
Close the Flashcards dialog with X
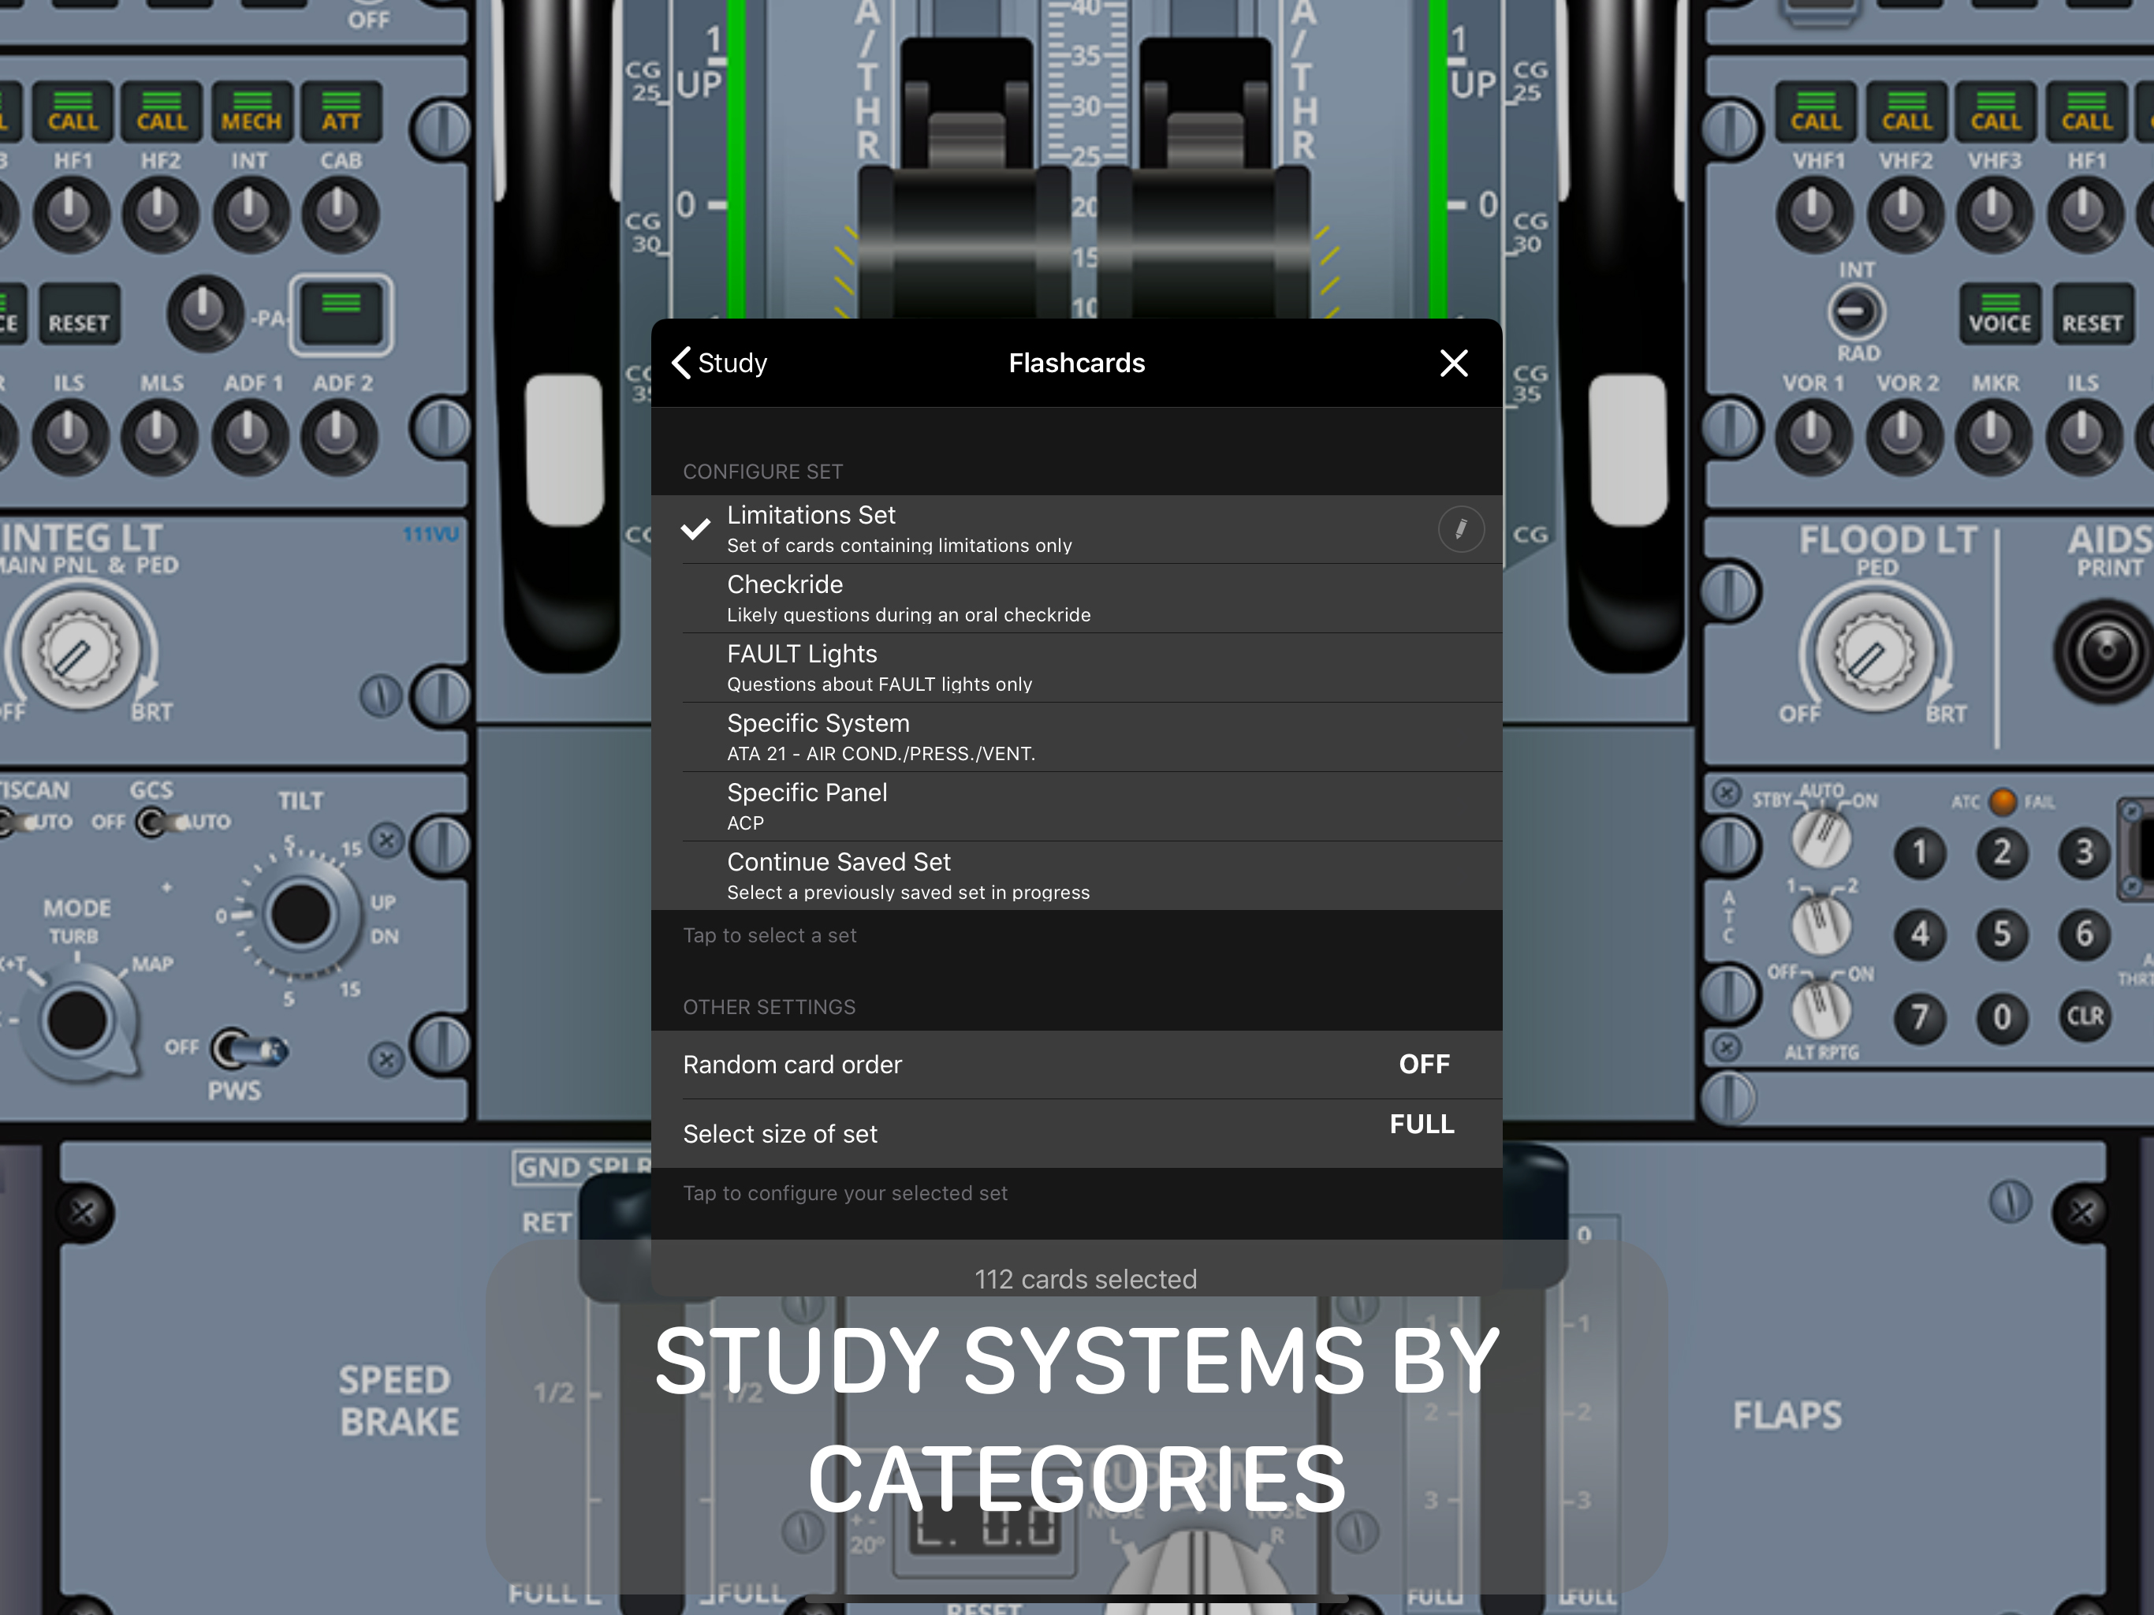[x=1453, y=364]
